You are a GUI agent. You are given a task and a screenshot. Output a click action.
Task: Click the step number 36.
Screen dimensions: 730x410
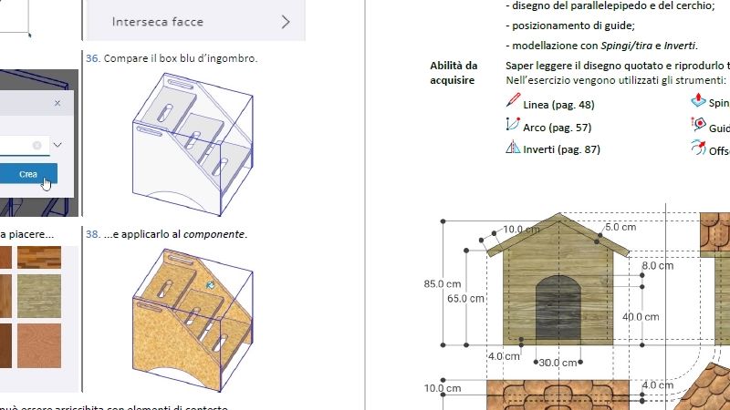coord(93,58)
